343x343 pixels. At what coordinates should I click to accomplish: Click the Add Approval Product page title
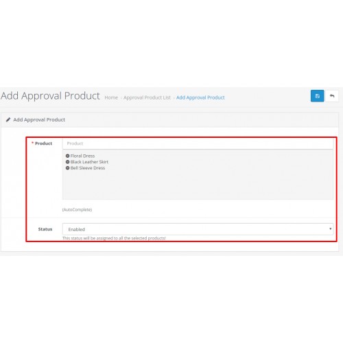(x=50, y=95)
